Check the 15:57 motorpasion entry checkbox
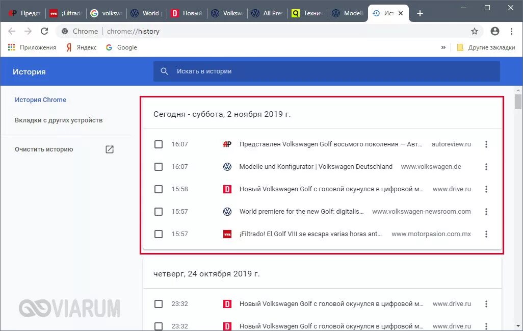Viewport: 523px width, 331px height. [159, 234]
